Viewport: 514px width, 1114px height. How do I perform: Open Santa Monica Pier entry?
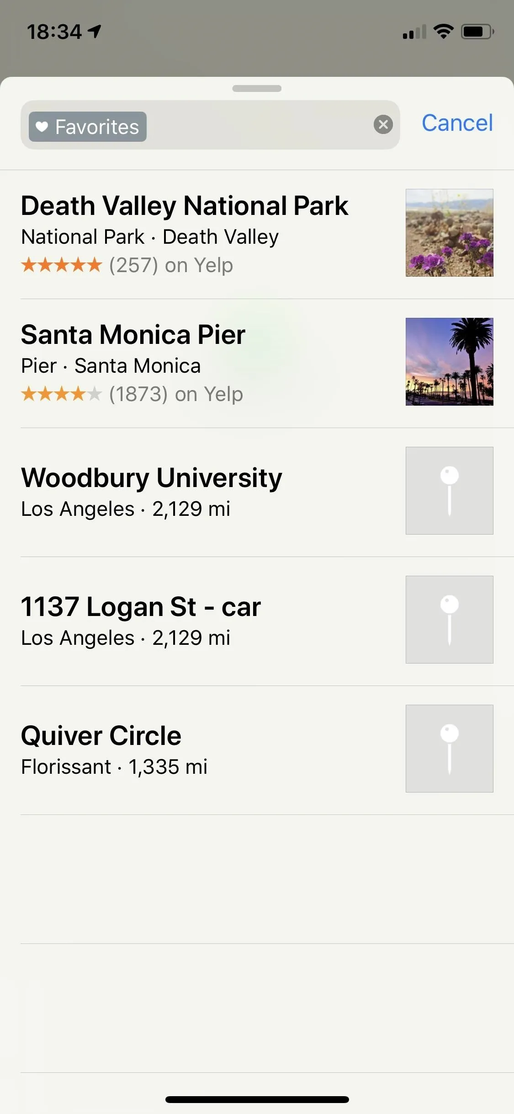pos(257,364)
